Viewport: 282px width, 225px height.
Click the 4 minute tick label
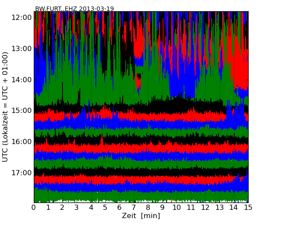coord(91,208)
